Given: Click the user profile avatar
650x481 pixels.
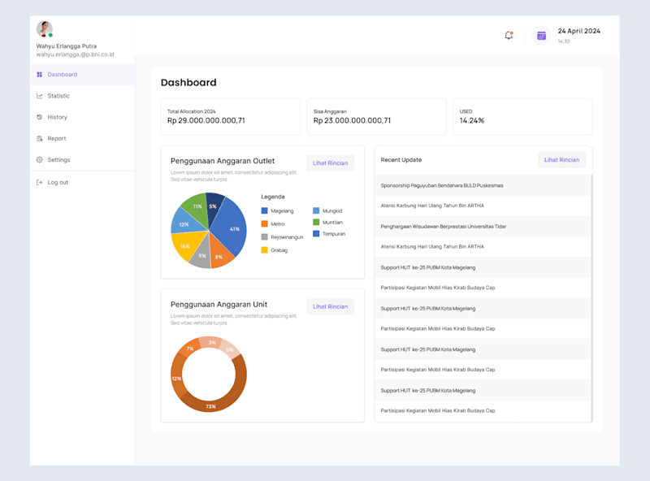Looking at the screenshot, I should pyautogui.click(x=45, y=29).
